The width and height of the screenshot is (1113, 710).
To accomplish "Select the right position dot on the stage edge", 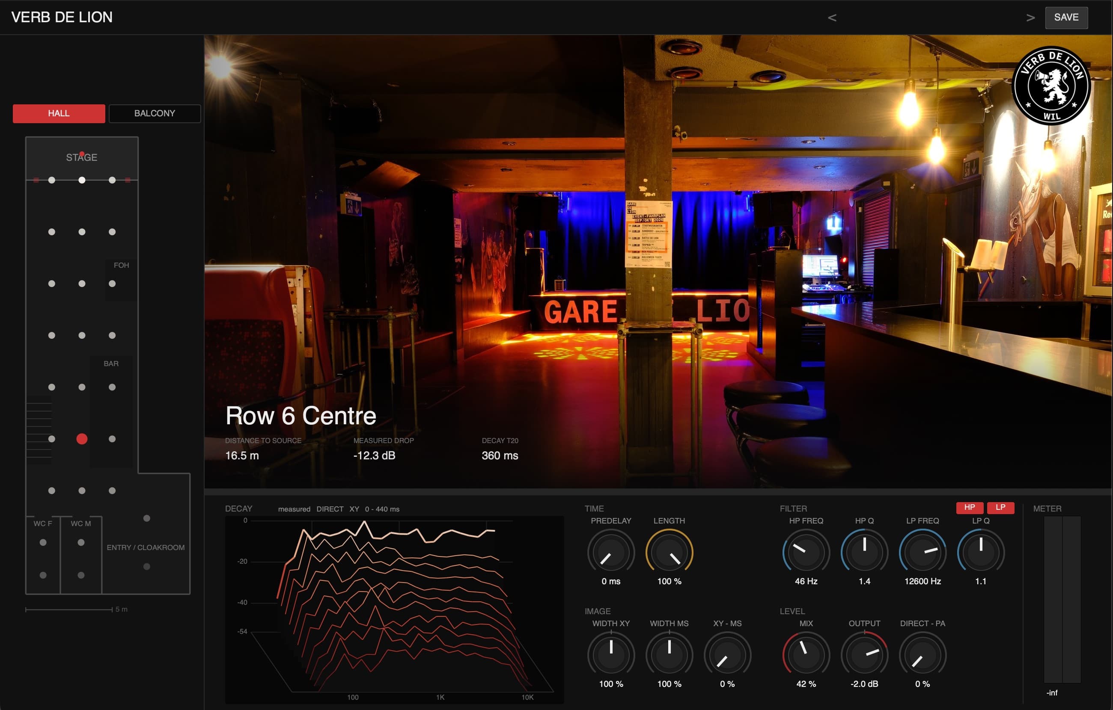I will click(112, 180).
